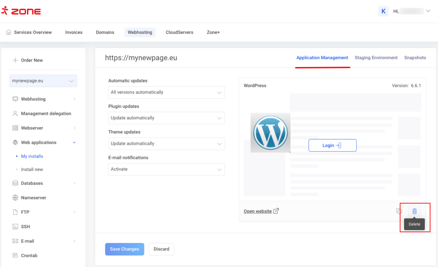
Task: Click the Zone logo
Action: 21,11
